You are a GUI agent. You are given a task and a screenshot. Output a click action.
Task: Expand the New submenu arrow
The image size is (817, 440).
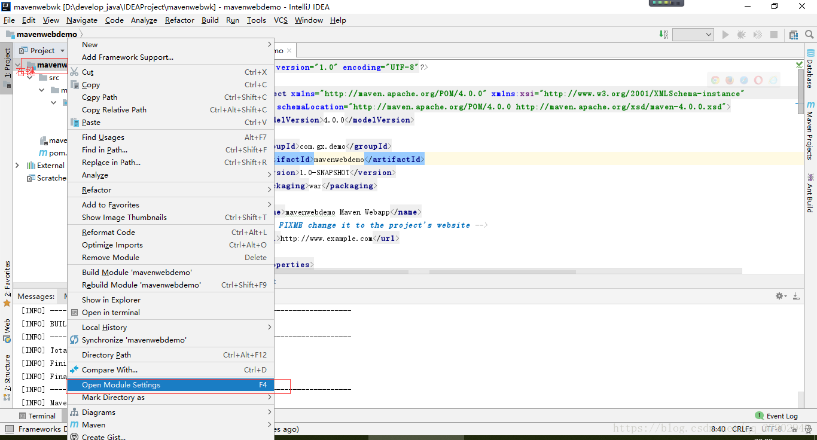(x=269, y=44)
